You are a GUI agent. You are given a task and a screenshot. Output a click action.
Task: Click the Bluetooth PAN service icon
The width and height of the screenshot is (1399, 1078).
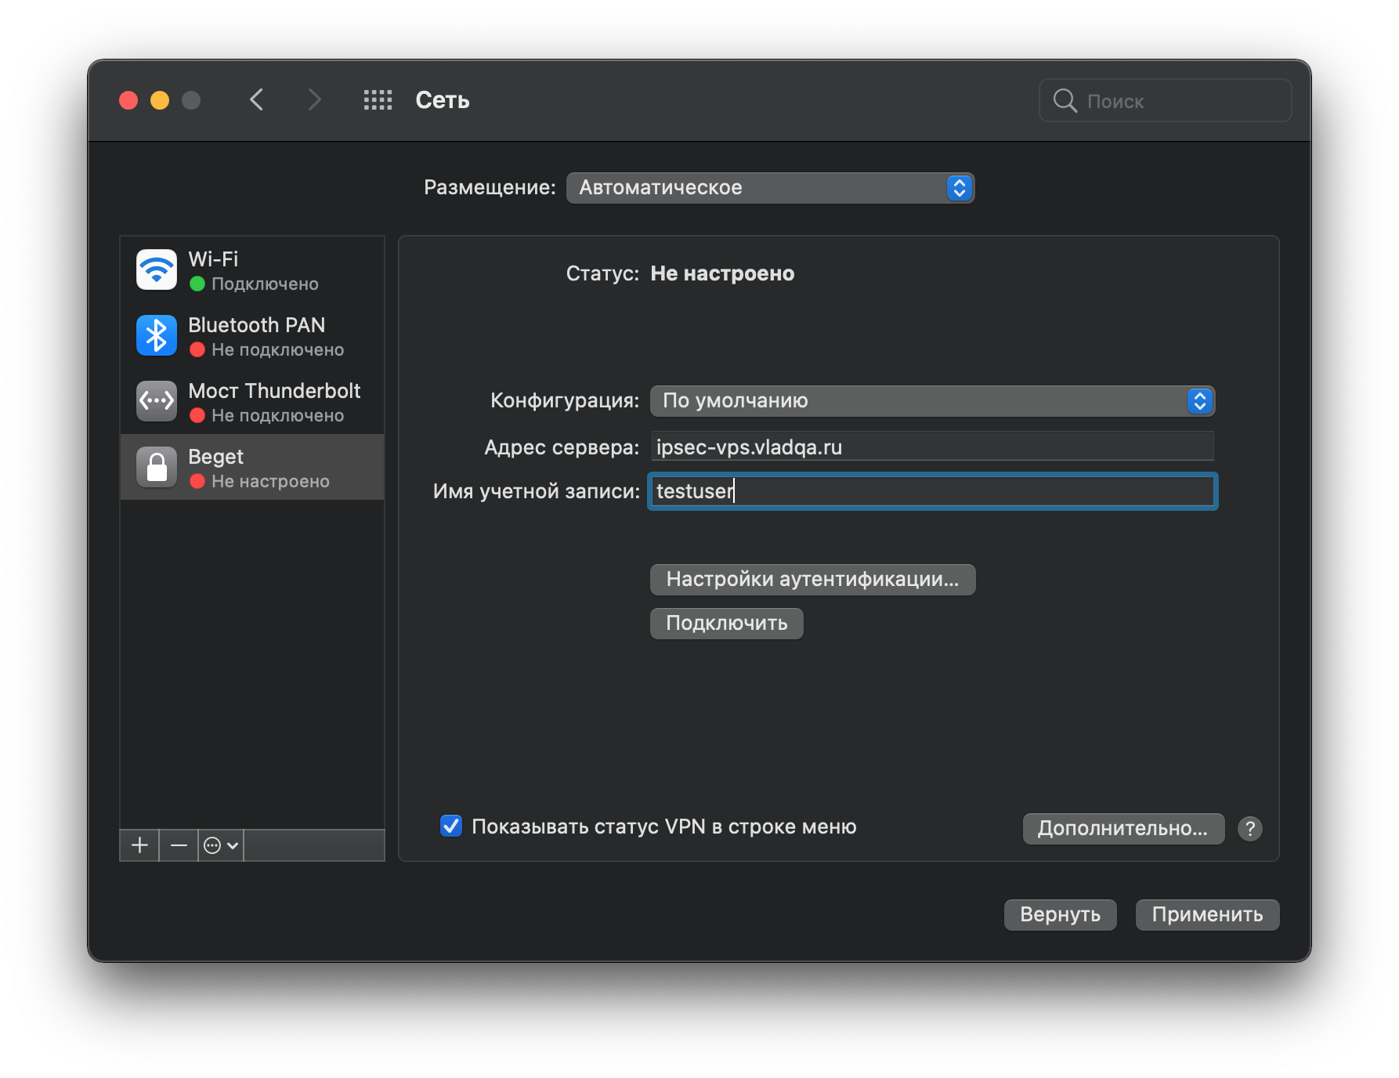pyautogui.click(x=157, y=335)
